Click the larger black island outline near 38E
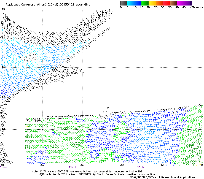This screenshot has height=179, width=204. coord(105,112)
